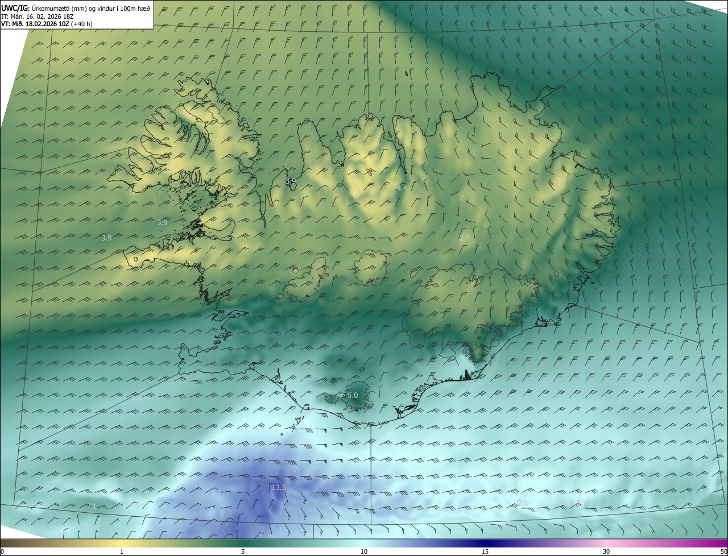This screenshot has height=556, width=728.
Task: Click the "13.5" value in the blue area
Action: (x=279, y=487)
